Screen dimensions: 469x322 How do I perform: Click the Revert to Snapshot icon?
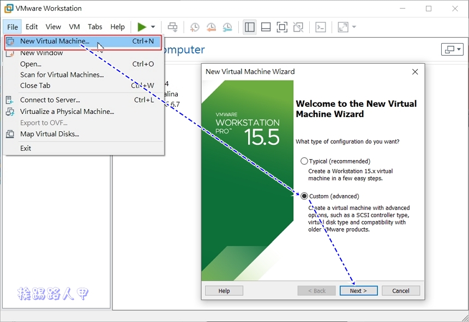tap(211, 27)
